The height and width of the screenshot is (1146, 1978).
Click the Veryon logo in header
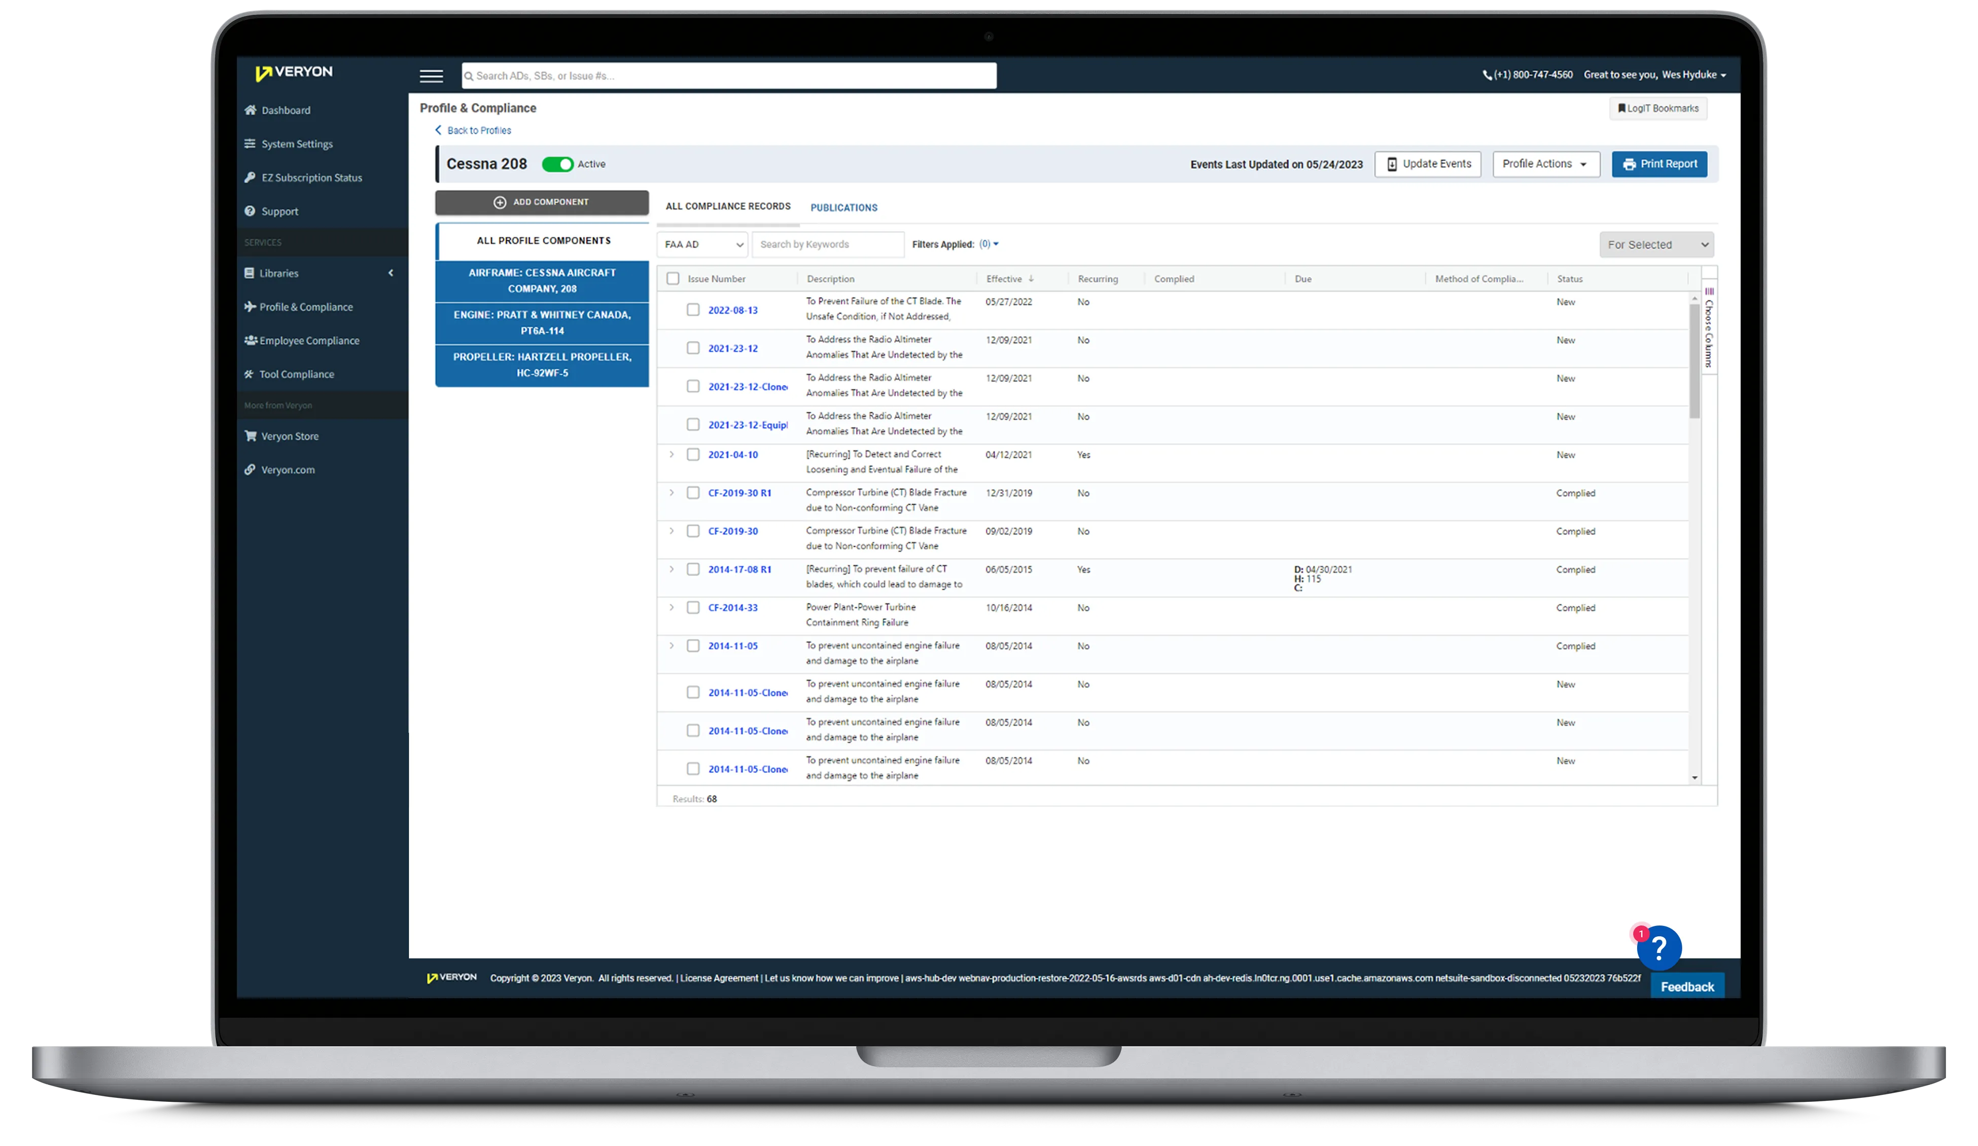pyautogui.click(x=294, y=72)
